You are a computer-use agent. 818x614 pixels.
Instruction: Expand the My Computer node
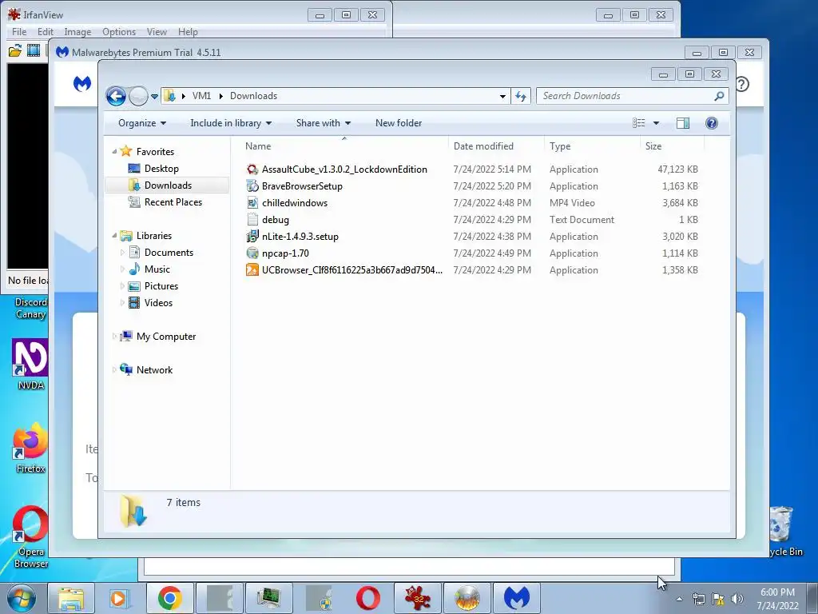[x=114, y=337]
